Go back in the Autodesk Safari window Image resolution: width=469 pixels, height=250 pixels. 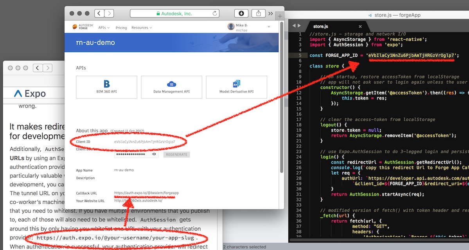pyautogui.click(x=99, y=13)
